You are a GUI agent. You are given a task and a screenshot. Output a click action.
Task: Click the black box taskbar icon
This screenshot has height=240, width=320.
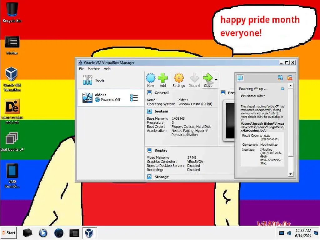[27, 233]
